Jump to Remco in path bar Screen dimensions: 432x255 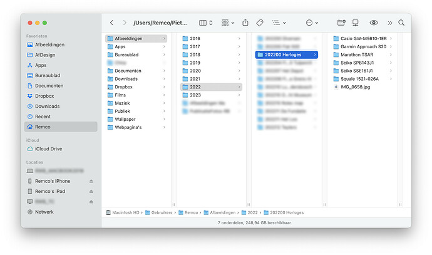tap(188, 212)
